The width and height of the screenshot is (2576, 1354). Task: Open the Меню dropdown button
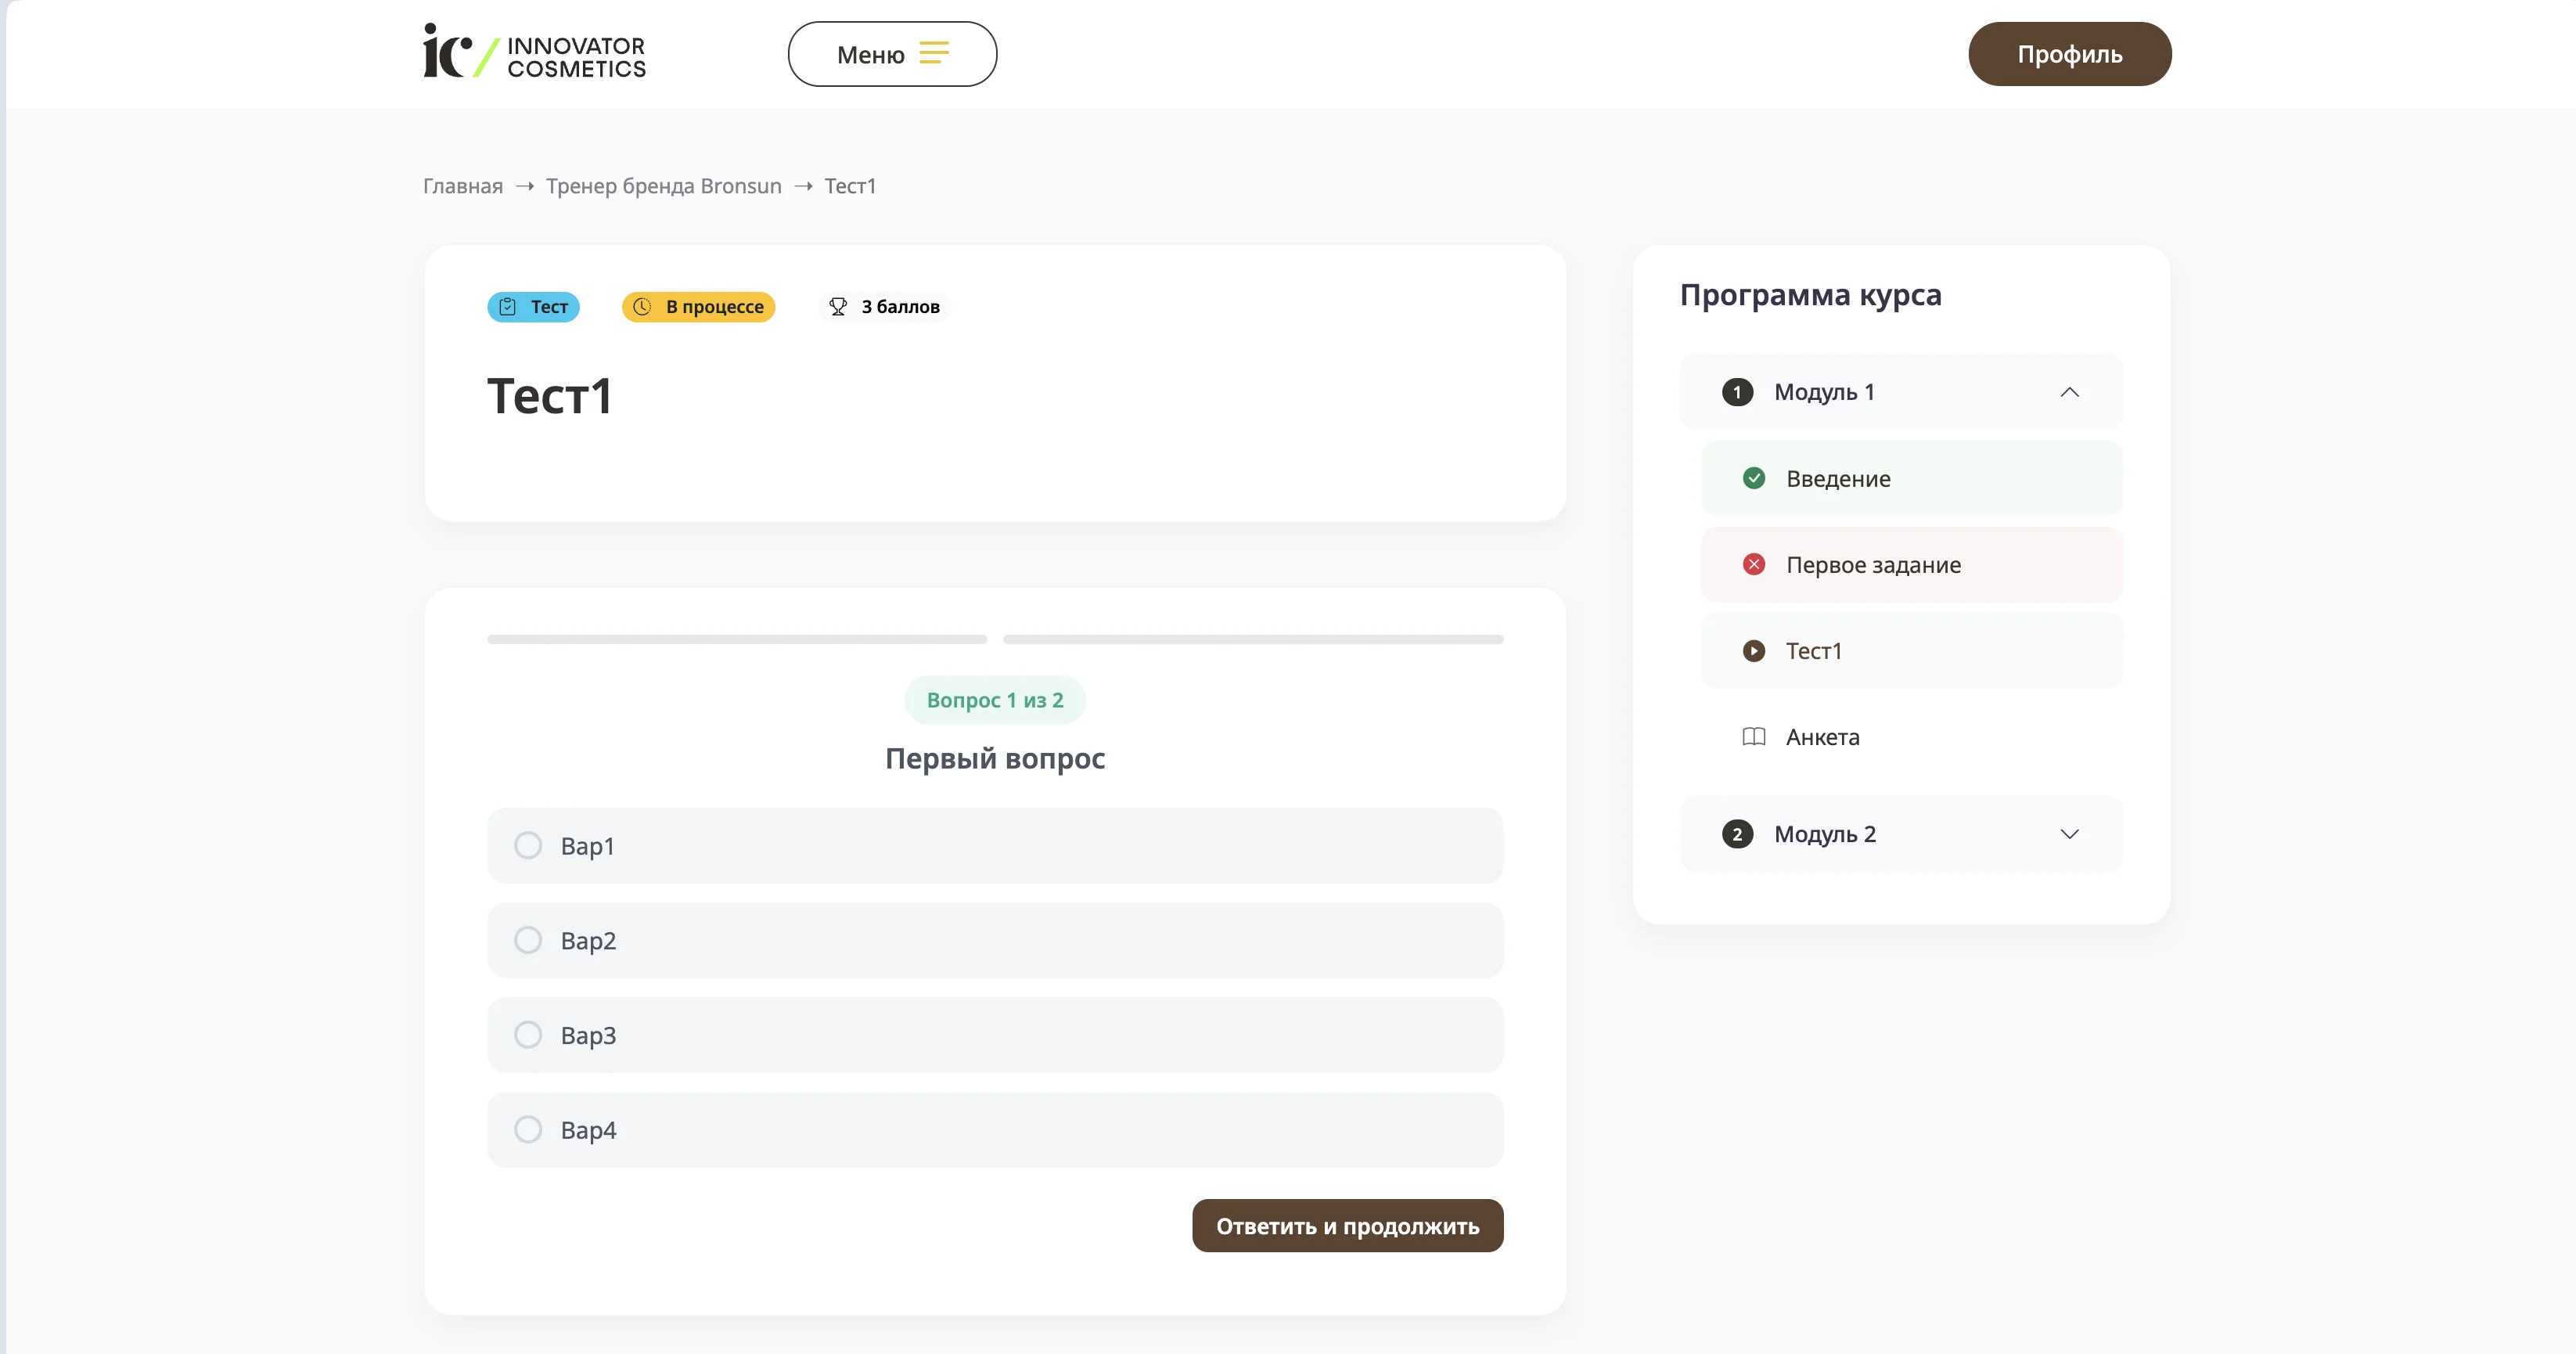click(x=891, y=54)
